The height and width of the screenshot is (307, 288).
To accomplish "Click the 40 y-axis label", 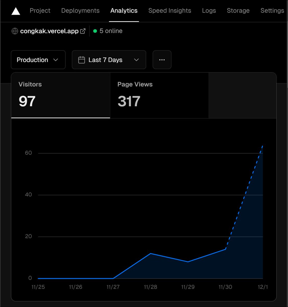I will pyautogui.click(x=28, y=195).
